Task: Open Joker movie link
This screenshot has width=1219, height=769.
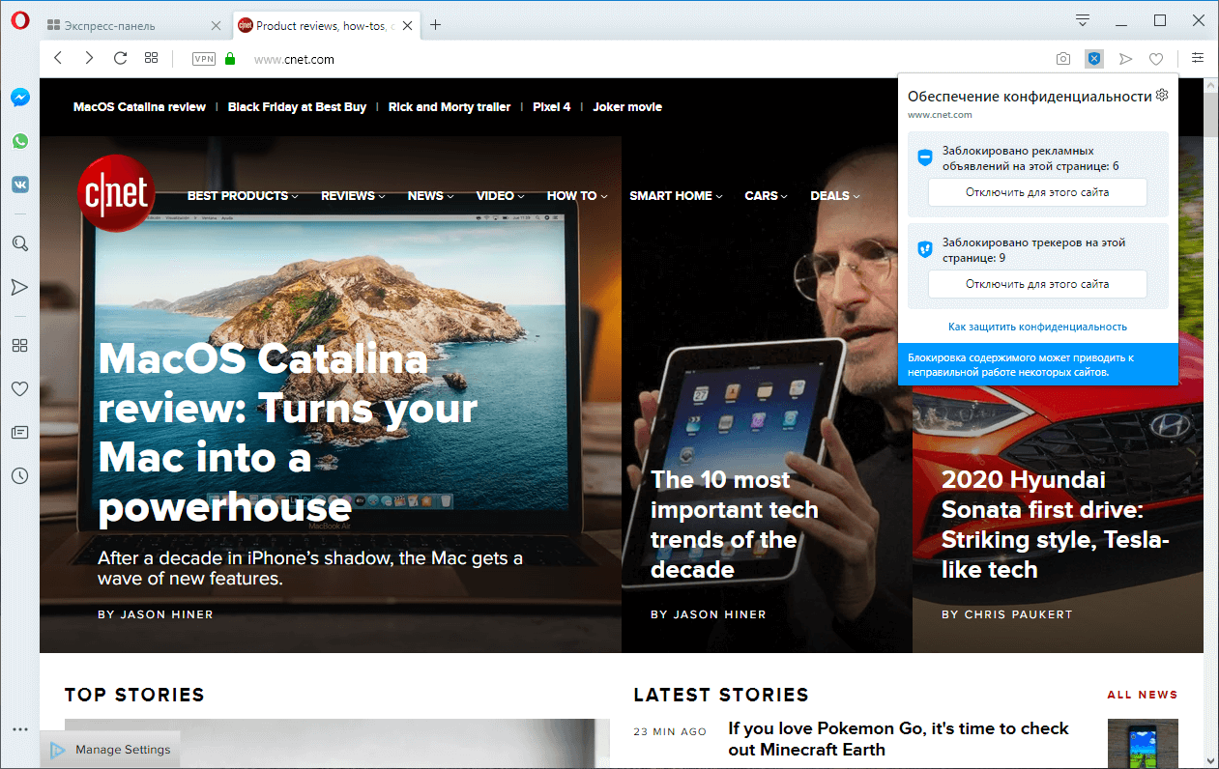Action: click(x=627, y=107)
